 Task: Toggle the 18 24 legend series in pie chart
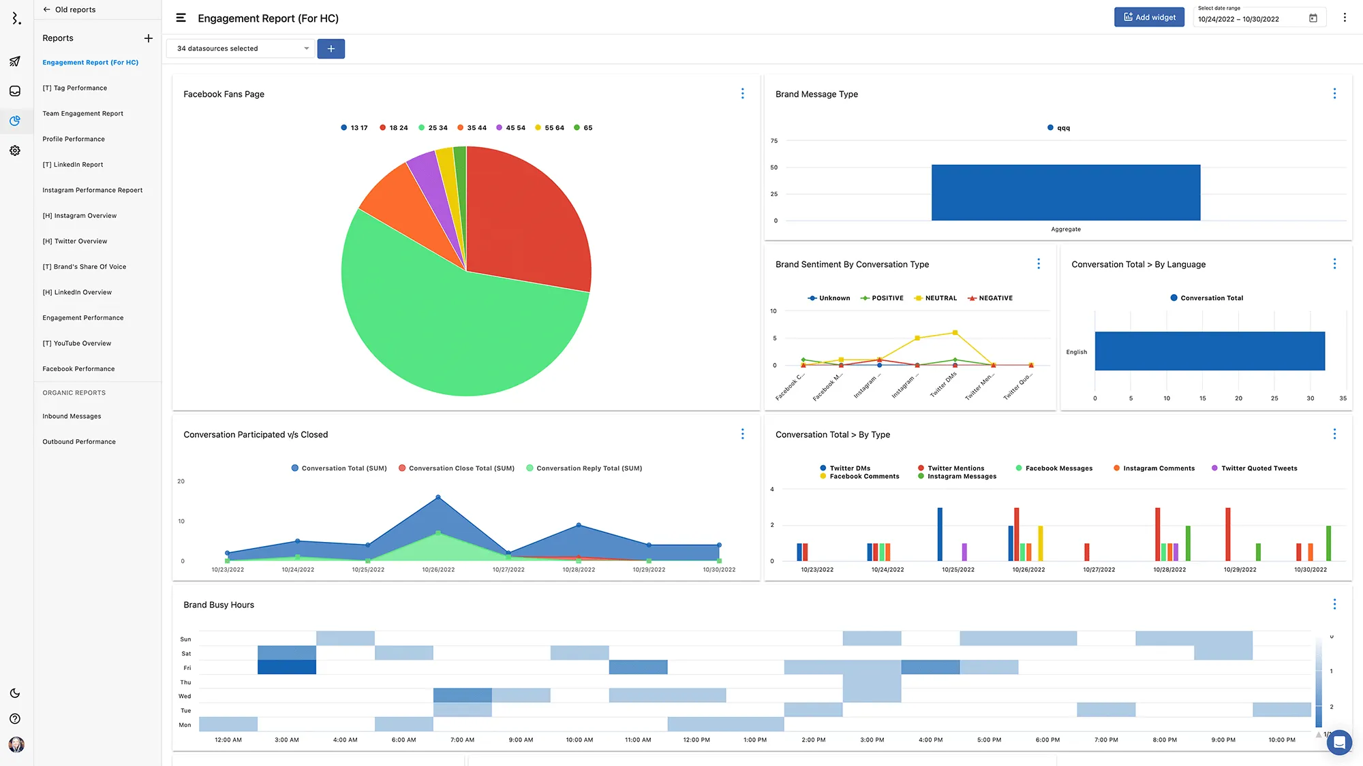[393, 128]
